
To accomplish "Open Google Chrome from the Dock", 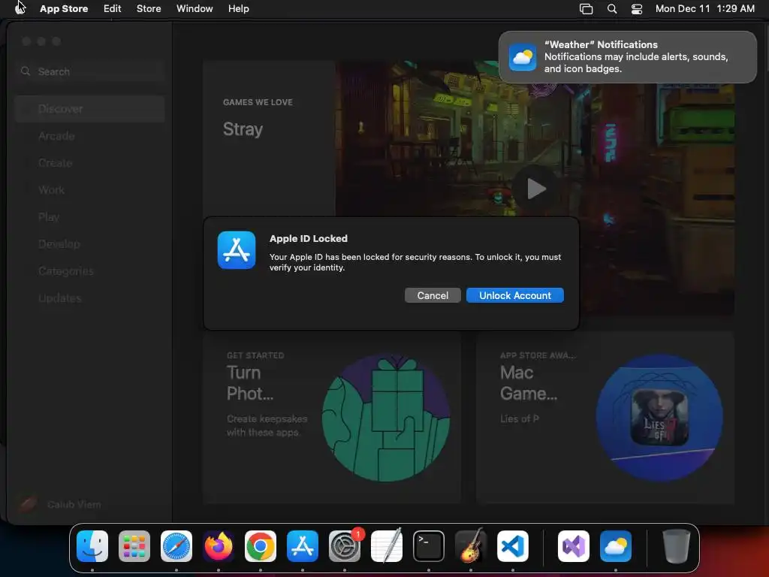I will [261, 546].
